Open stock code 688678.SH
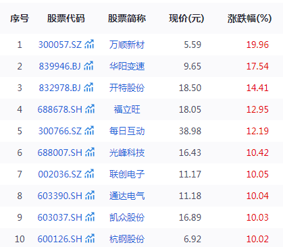Viewport: 283px width, 247px height. coord(60,109)
